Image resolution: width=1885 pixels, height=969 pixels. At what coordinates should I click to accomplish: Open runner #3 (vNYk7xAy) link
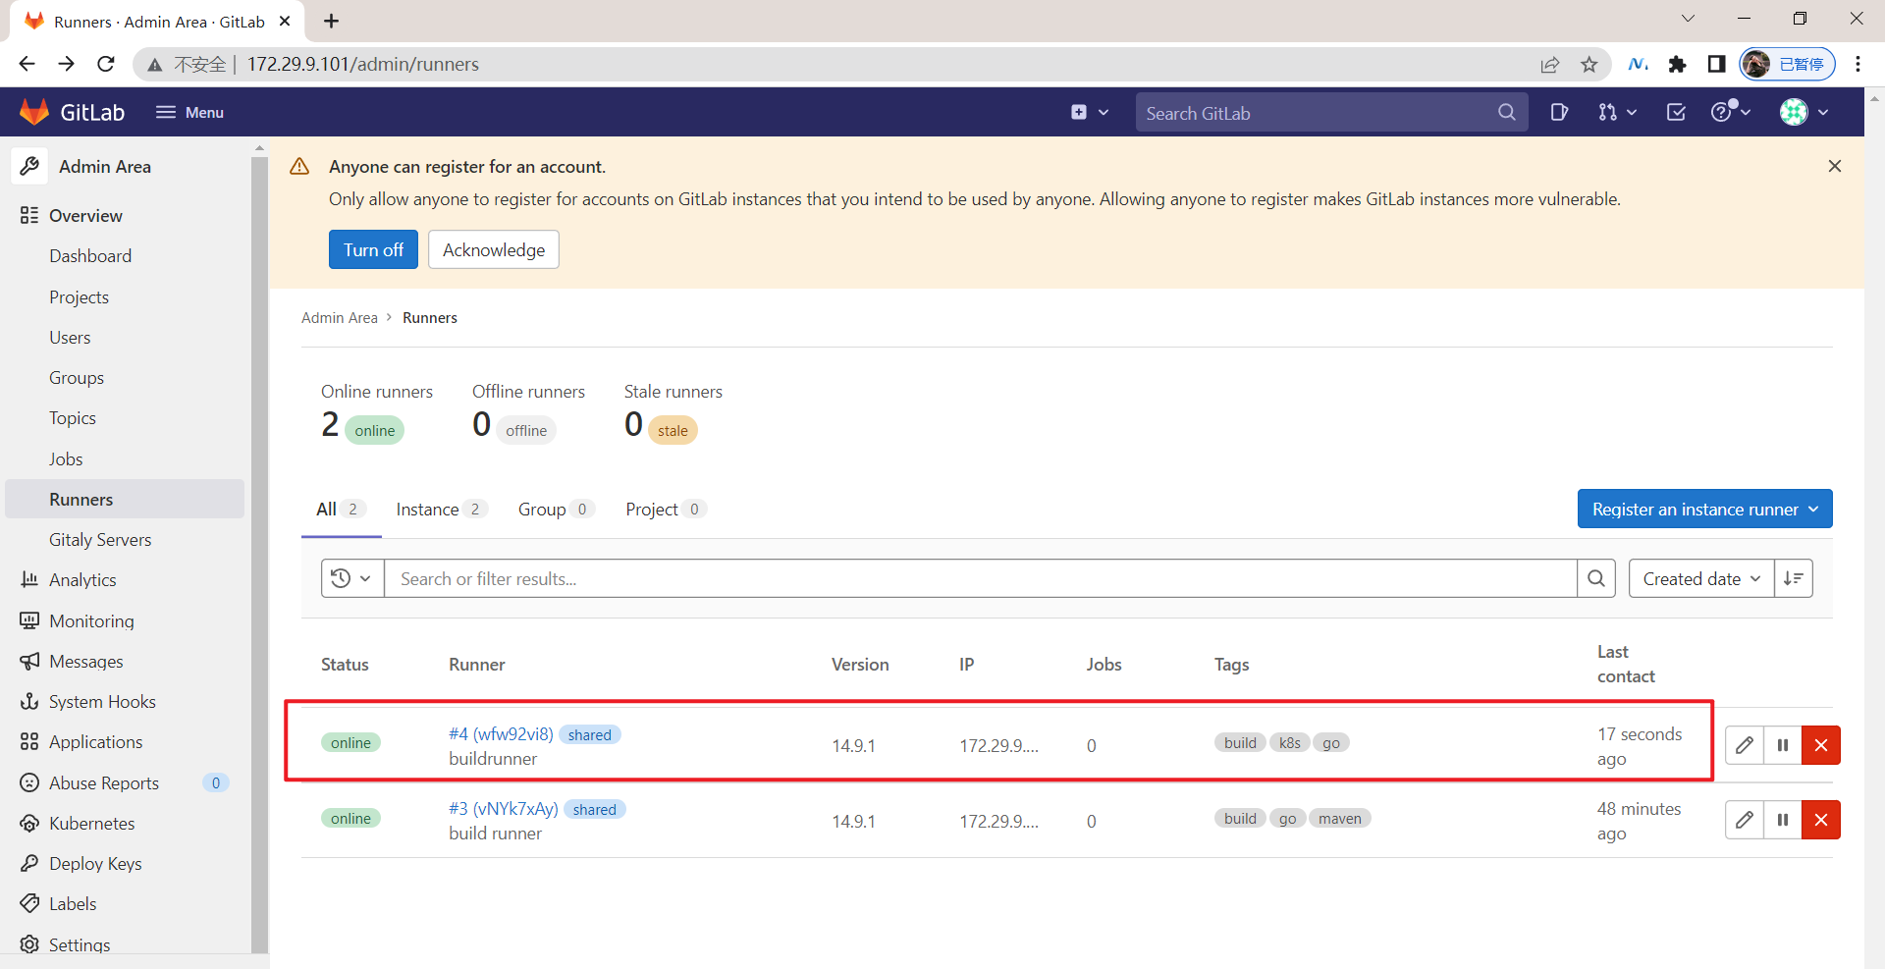504,809
